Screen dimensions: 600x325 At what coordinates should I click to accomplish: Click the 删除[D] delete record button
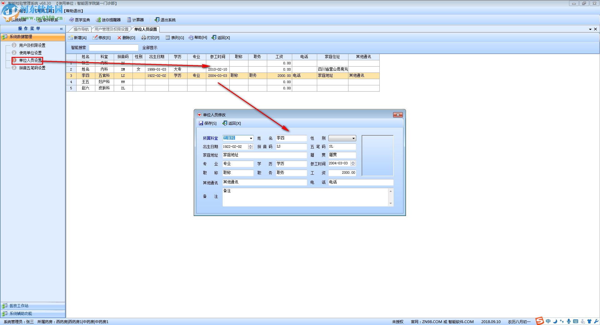coord(126,37)
